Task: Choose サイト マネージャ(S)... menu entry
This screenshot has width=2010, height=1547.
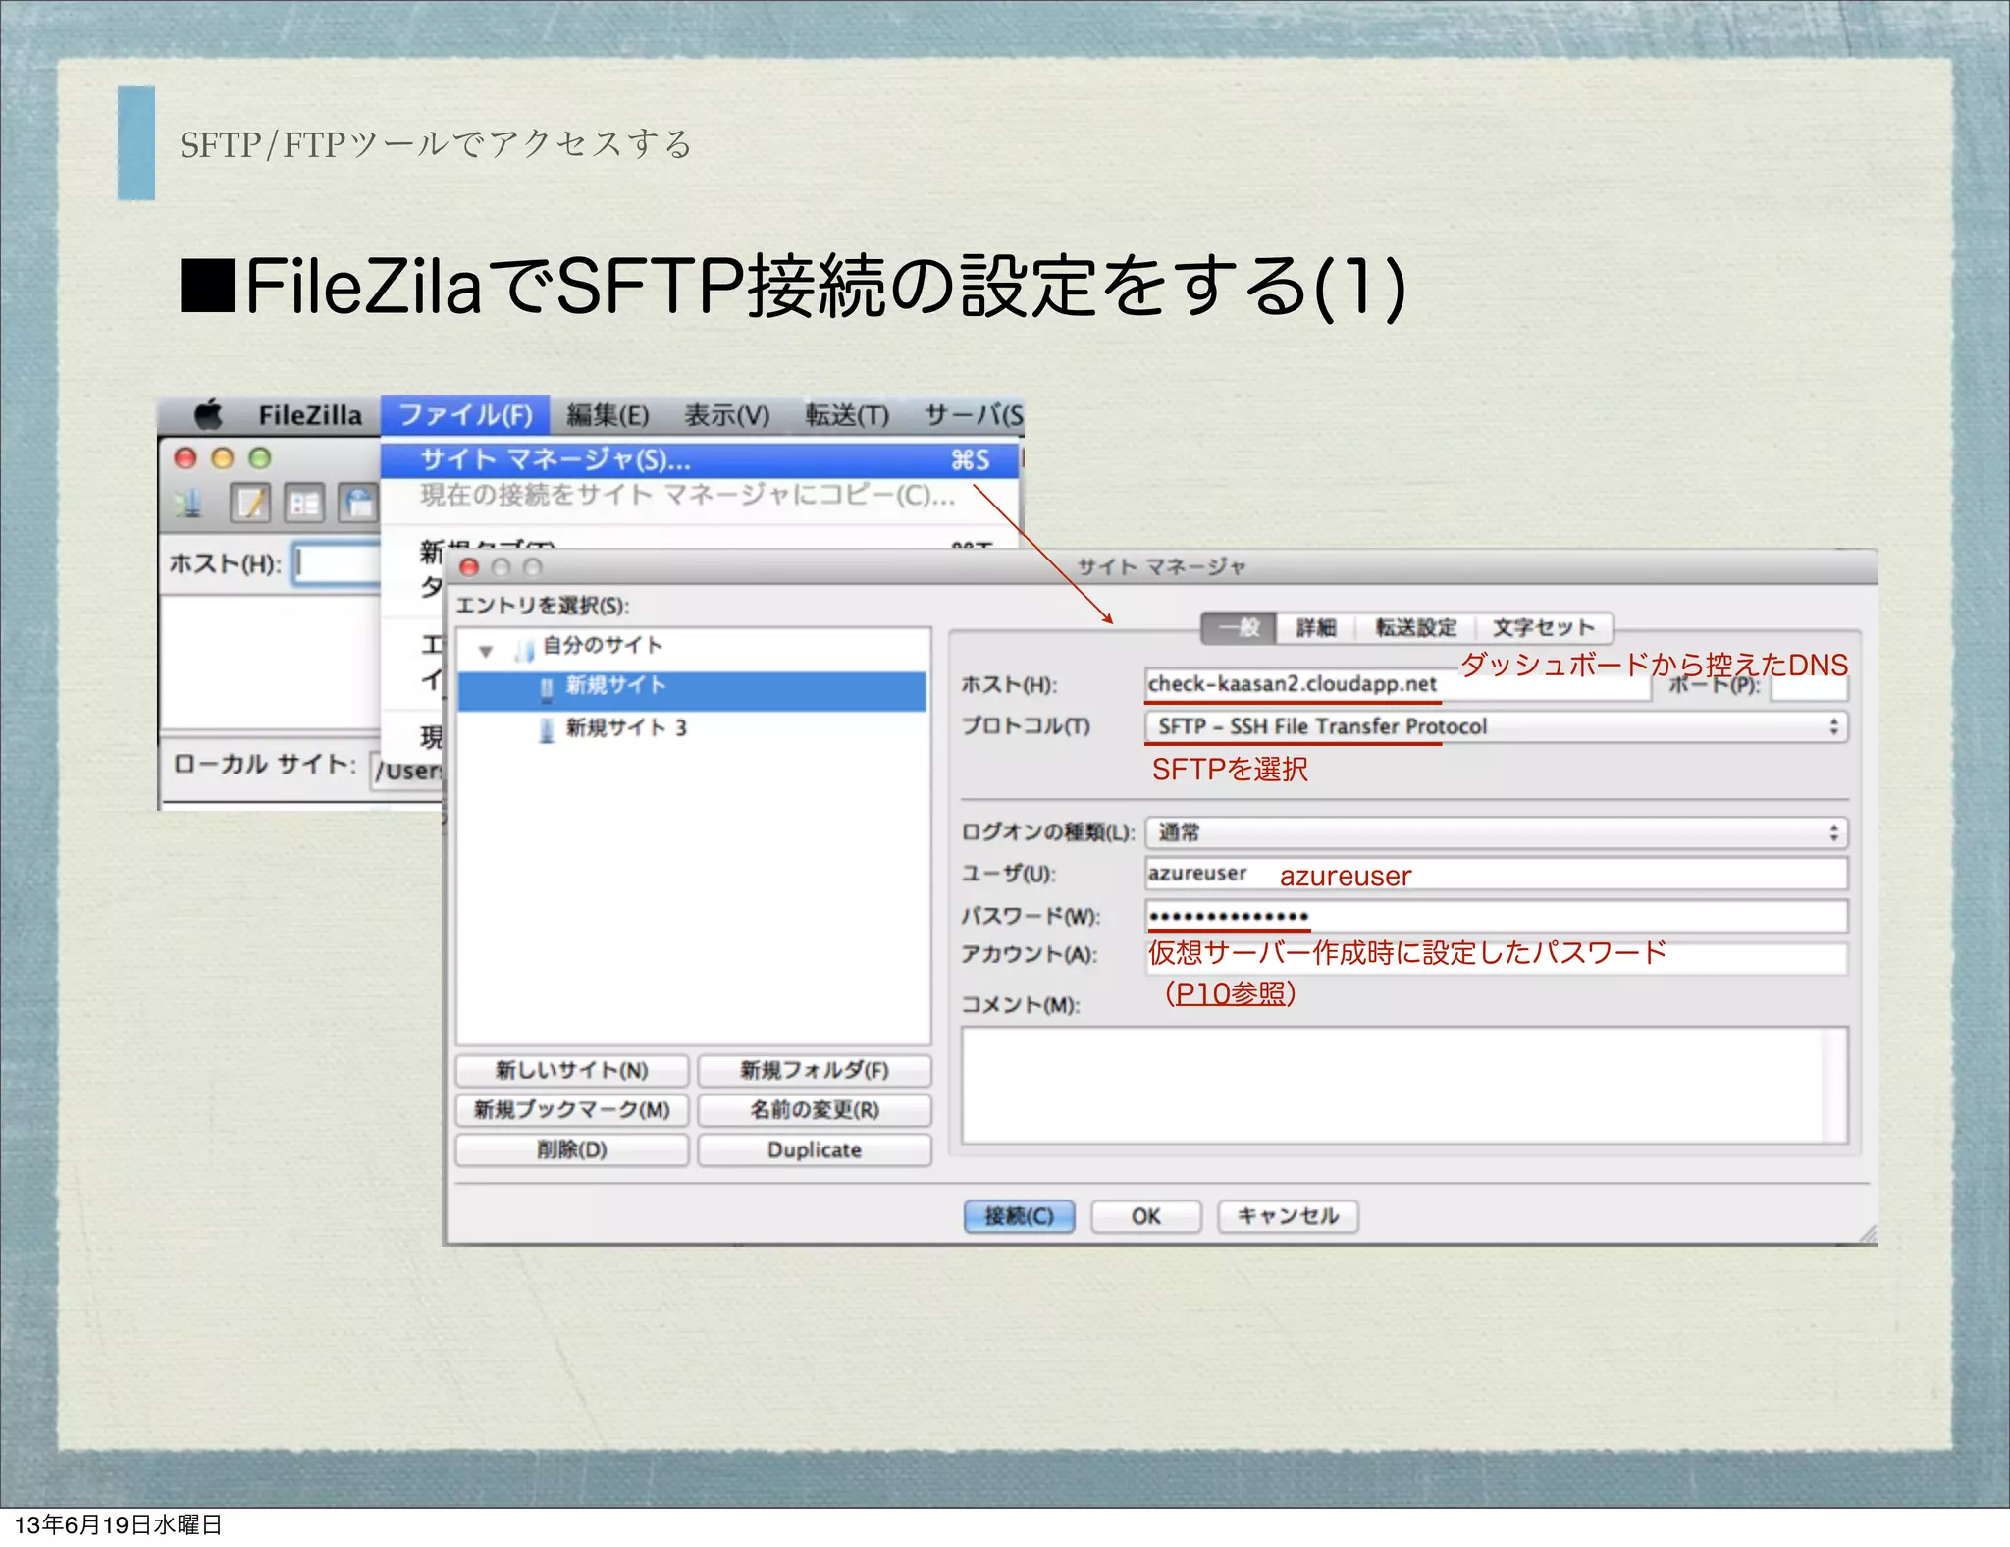Action: 700,459
